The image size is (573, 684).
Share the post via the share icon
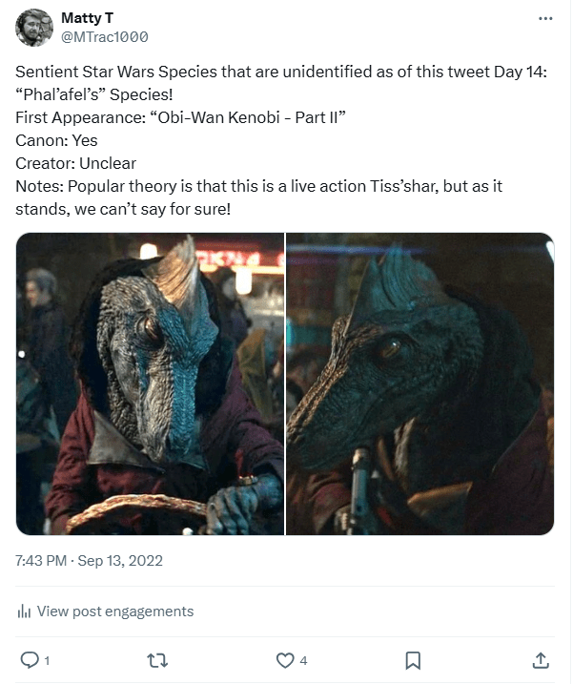(x=540, y=659)
